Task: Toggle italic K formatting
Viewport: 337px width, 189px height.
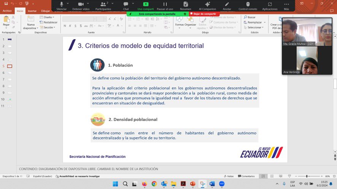Action: [x=70, y=26]
